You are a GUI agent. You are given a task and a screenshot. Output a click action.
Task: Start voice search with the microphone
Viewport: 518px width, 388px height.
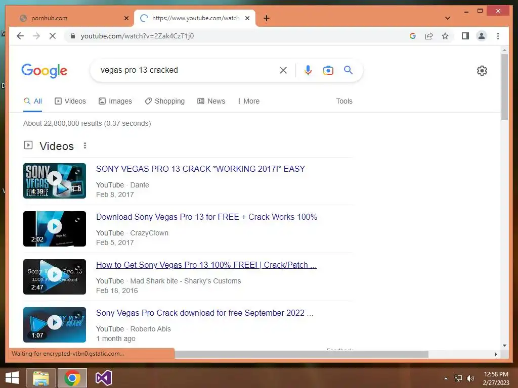point(308,70)
